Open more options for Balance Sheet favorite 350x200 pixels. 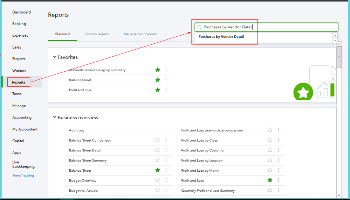166,80
